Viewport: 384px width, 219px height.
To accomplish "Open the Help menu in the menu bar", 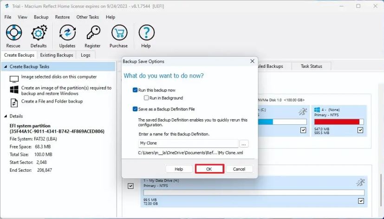I will coord(111,17).
